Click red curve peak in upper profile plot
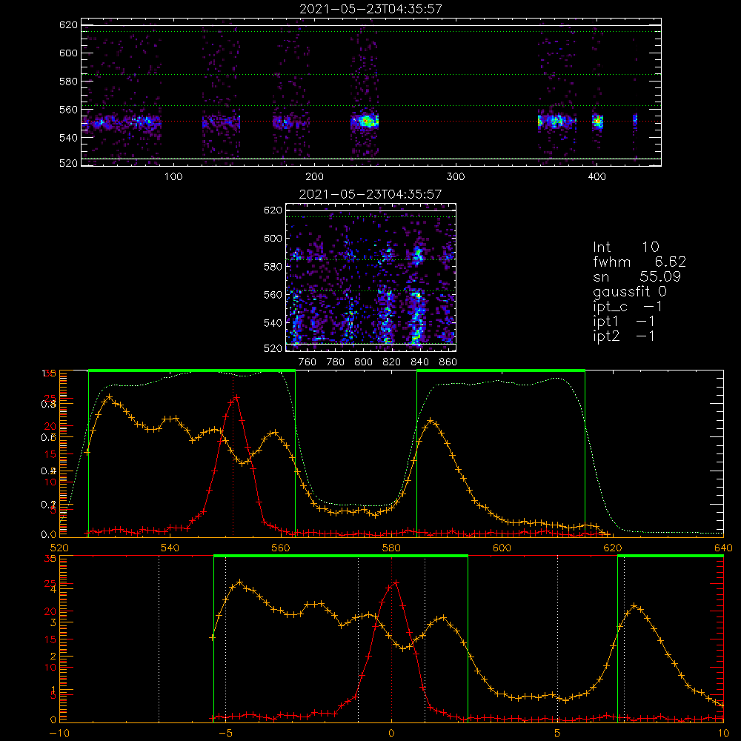Viewport: 741px width, 741px height. point(236,398)
